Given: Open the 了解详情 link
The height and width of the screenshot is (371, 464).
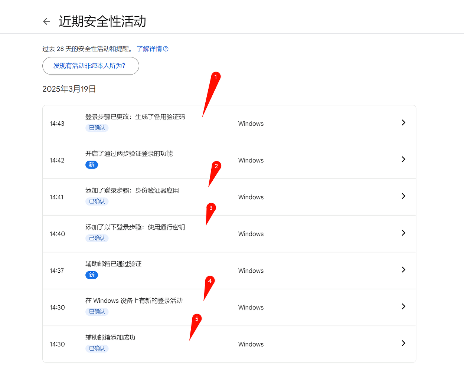Looking at the screenshot, I should pyautogui.click(x=149, y=49).
